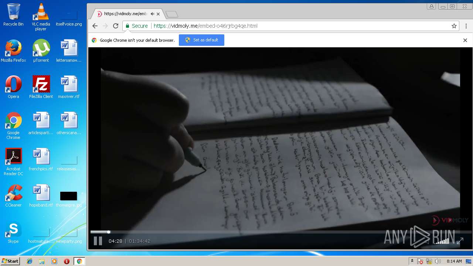Viewport: 473px width, 266px height.
Task: Select the Mozilla Firefox desktop shortcut
Action: click(x=13, y=51)
